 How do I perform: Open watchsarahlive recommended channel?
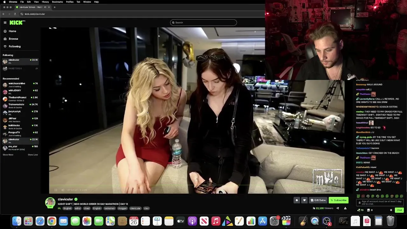coord(20,85)
